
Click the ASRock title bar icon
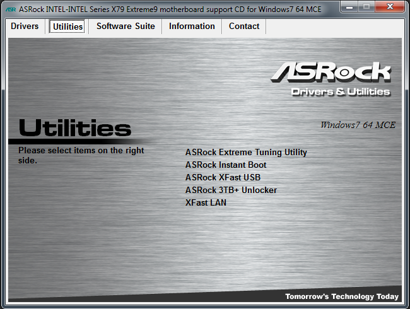11,9
